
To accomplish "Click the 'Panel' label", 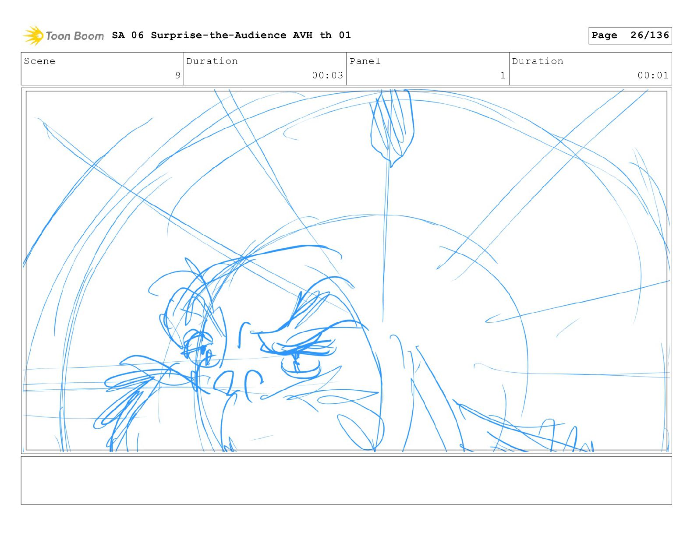I will point(365,61).
